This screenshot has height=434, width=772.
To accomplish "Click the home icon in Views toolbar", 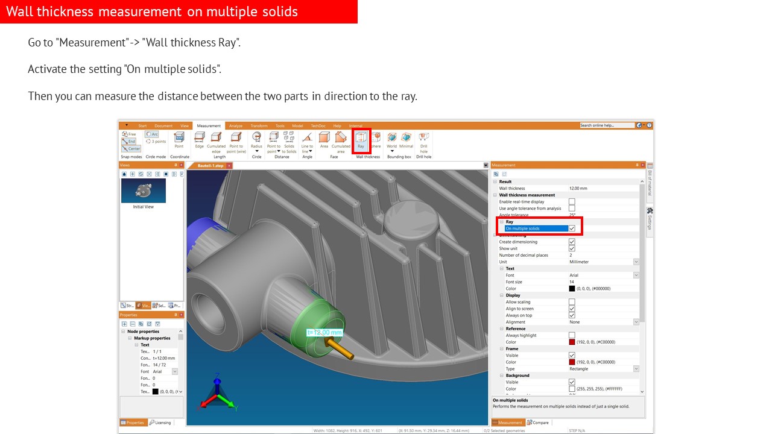I will 124,174.
